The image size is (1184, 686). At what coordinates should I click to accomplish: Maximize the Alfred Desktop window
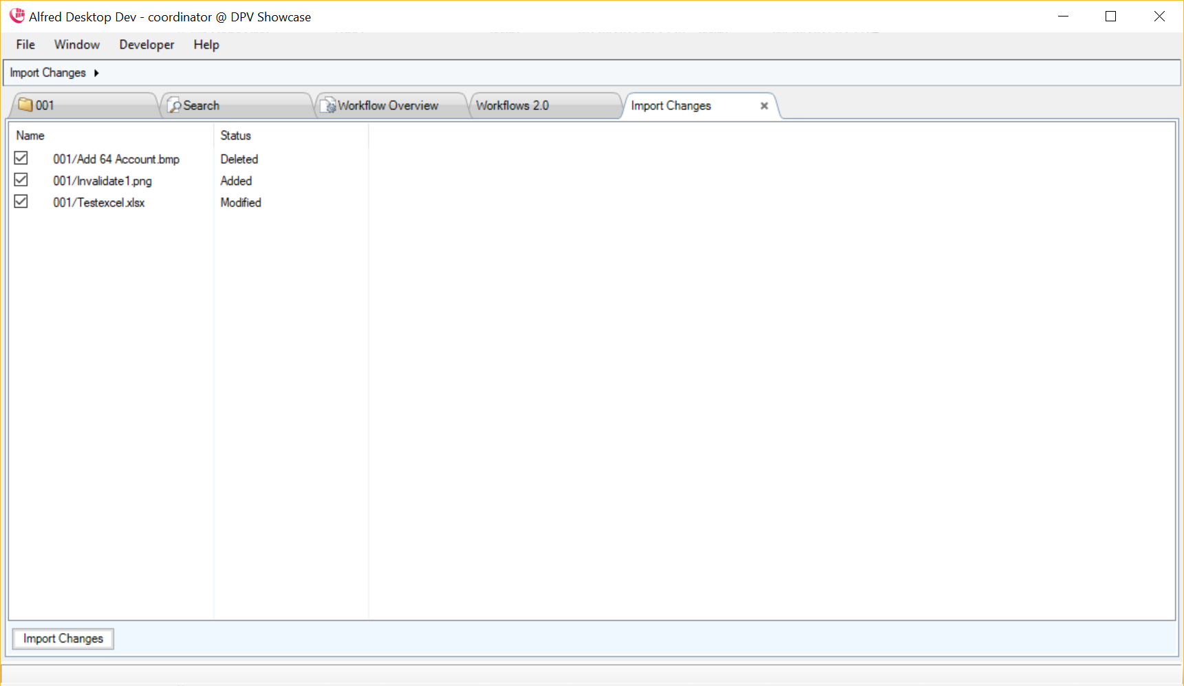pyautogui.click(x=1110, y=17)
